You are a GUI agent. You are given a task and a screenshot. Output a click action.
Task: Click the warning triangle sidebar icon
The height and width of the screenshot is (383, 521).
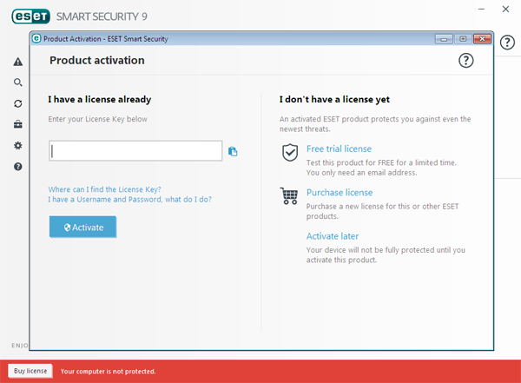tap(18, 62)
